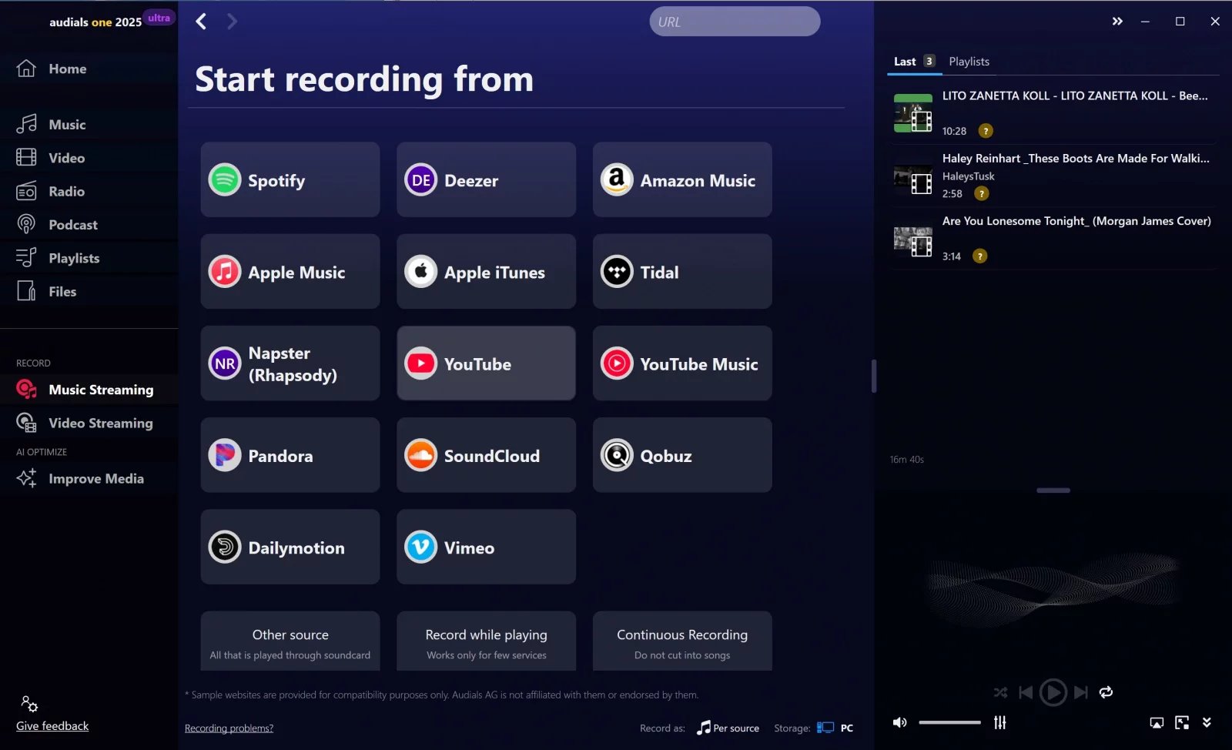This screenshot has width=1232, height=750.
Task: Click the URL input field
Action: coord(735,22)
